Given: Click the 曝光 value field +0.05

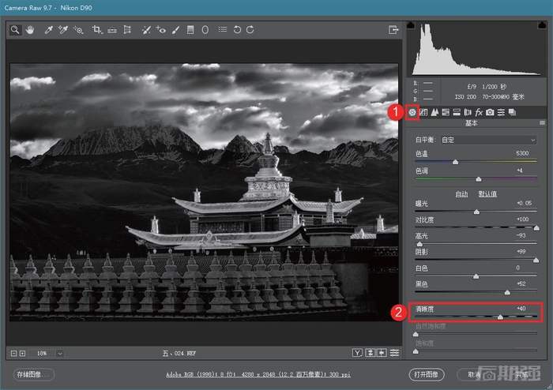Looking at the screenshot, I should [524, 203].
